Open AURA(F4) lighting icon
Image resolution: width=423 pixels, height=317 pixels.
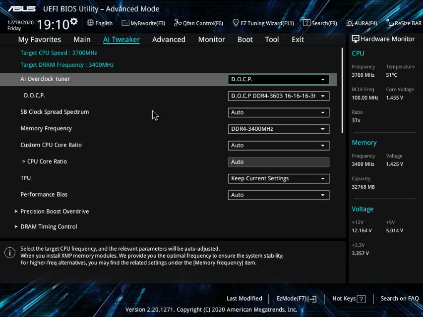coord(350,23)
